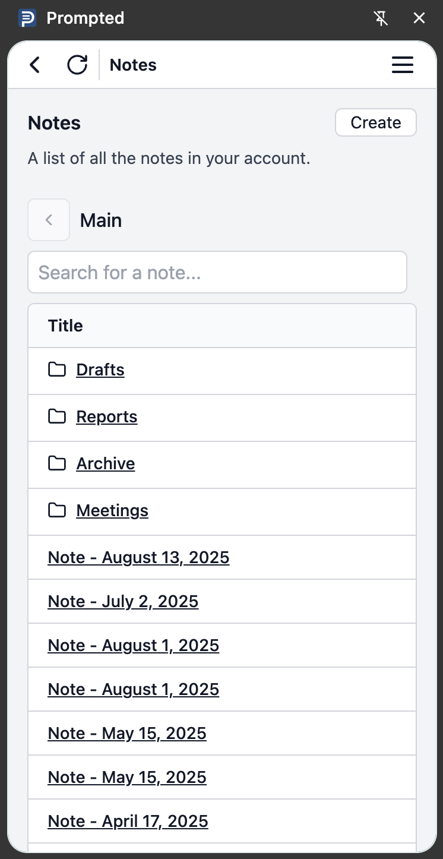The height and width of the screenshot is (859, 443).
Task: Click the folder icon beside Reports
Action: pos(56,416)
